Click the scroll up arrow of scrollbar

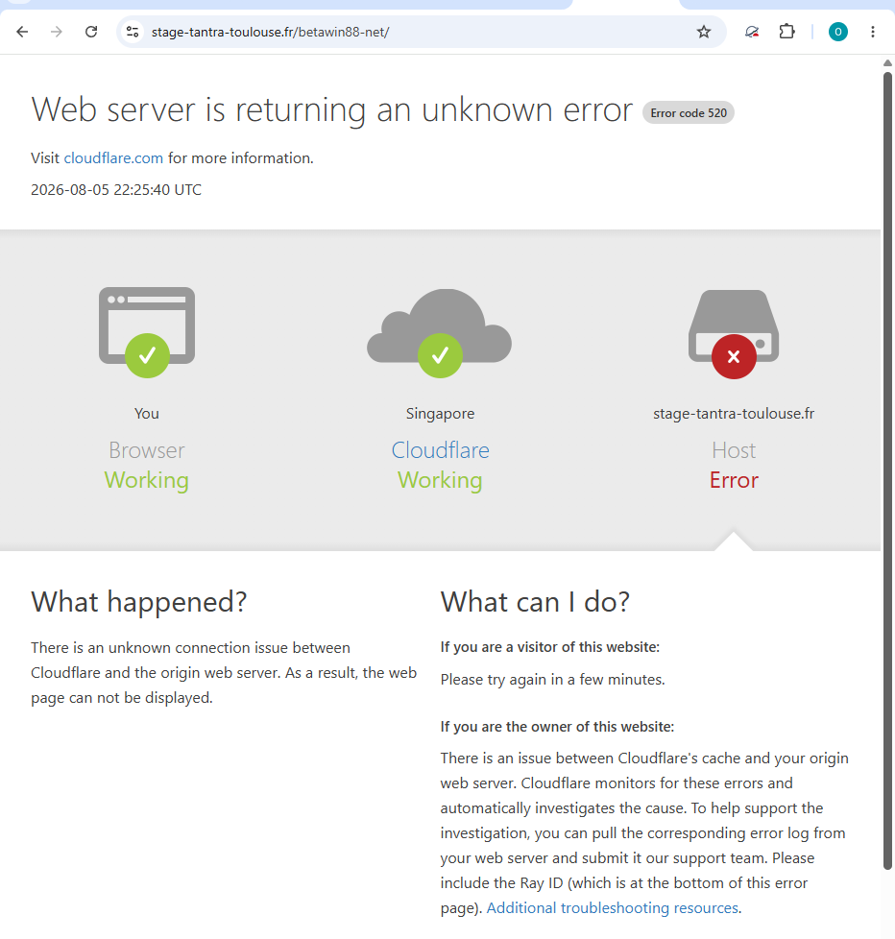tap(887, 62)
